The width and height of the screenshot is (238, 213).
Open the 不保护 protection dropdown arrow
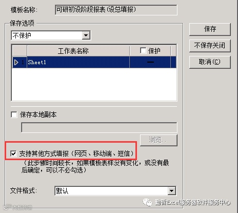click(86, 35)
